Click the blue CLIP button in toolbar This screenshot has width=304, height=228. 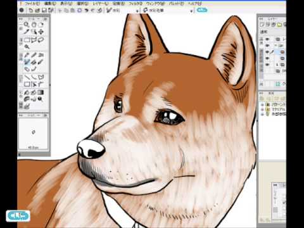pyautogui.click(x=202, y=10)
